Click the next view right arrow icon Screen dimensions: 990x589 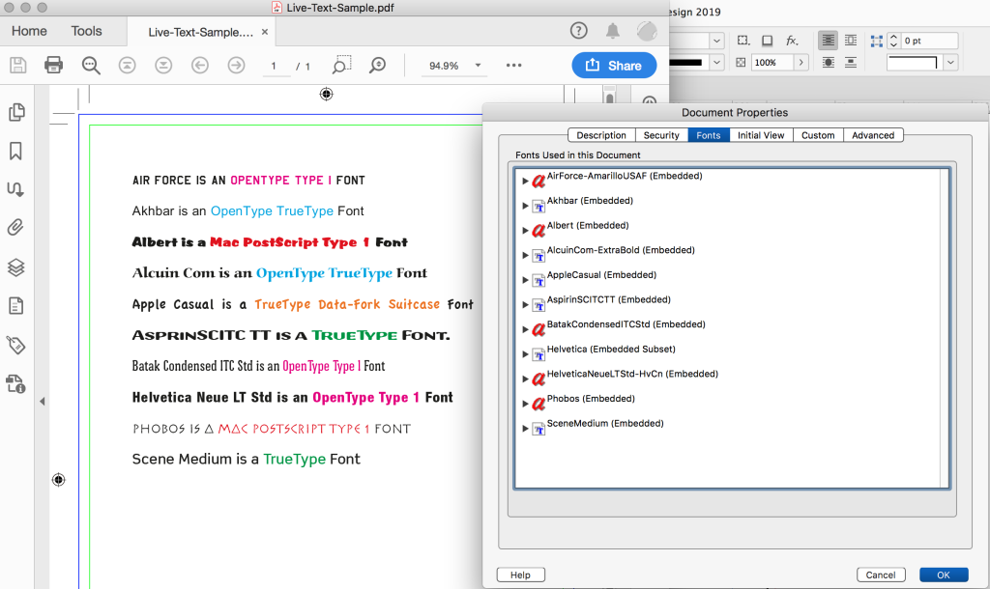(x=236, y=65)
